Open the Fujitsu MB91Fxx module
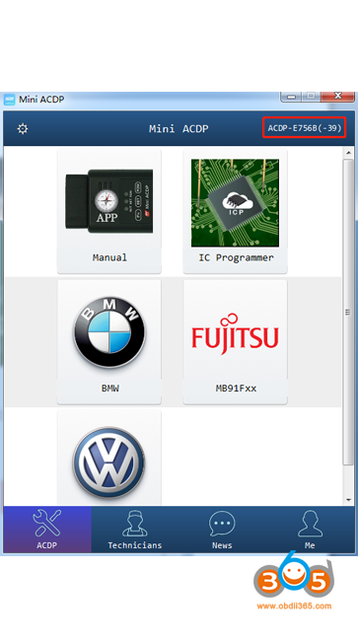 [235, 342]
